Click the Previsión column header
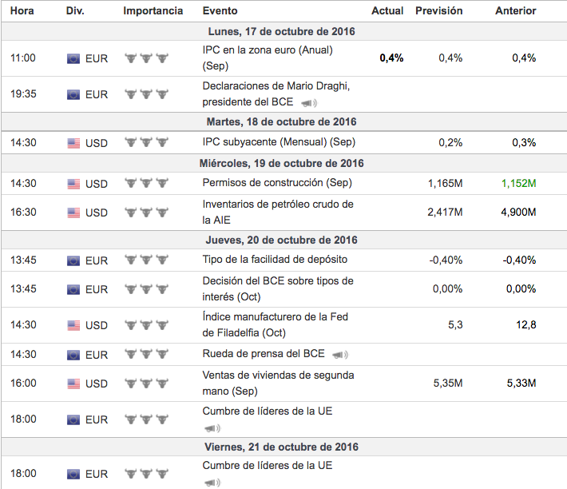Screen dimensions: 567x489 click(438, 11)
